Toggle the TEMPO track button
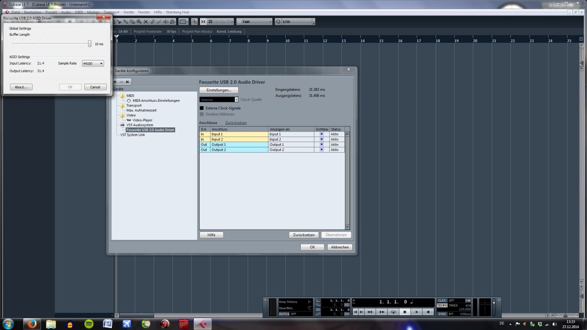 [x=442, y=306]
